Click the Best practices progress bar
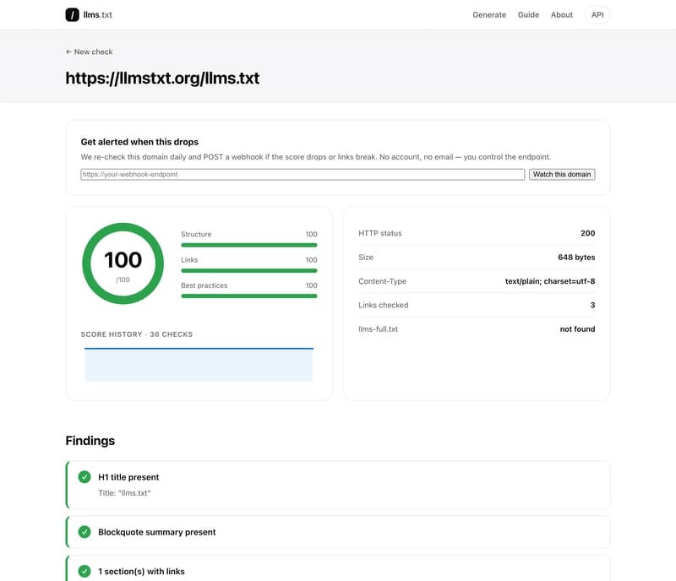 (x=249, y=296)
